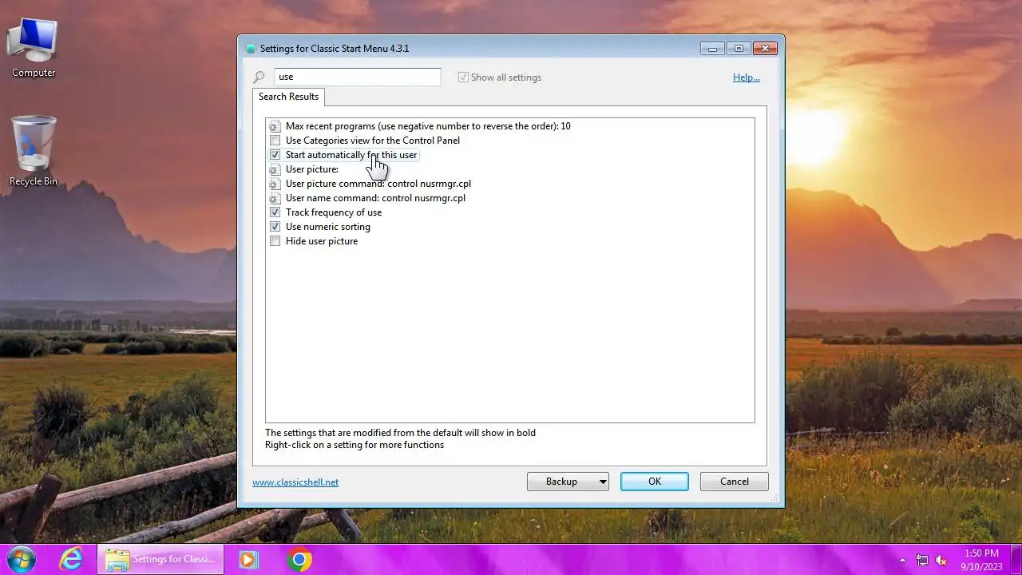The image size is (1022, 575).
Task: Click the Show desktop strip at taskbar end
Action: pos(1016,559)
